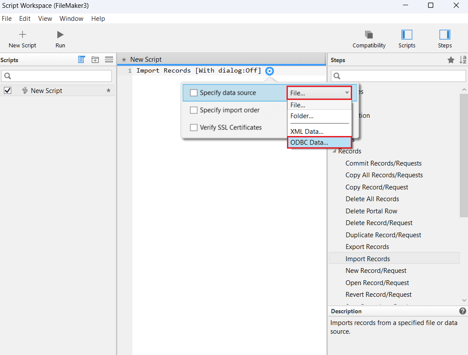The width and height of the screenshot is (468, 355).
Task: Check the Specify import order option
Action: pyautogui.click(x=194, y=110)
